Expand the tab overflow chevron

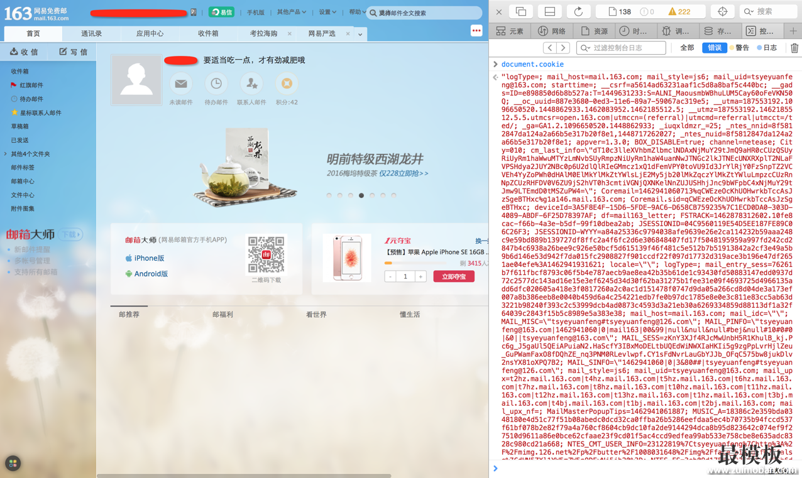coord(360,34)
